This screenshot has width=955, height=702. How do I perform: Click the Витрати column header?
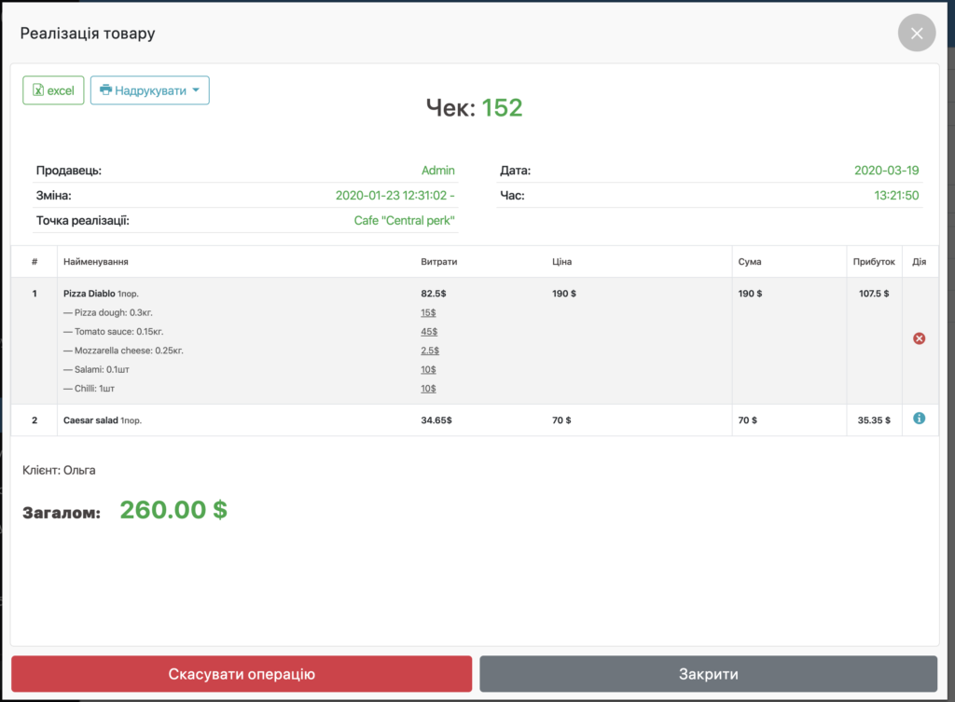tap(438, 262)
